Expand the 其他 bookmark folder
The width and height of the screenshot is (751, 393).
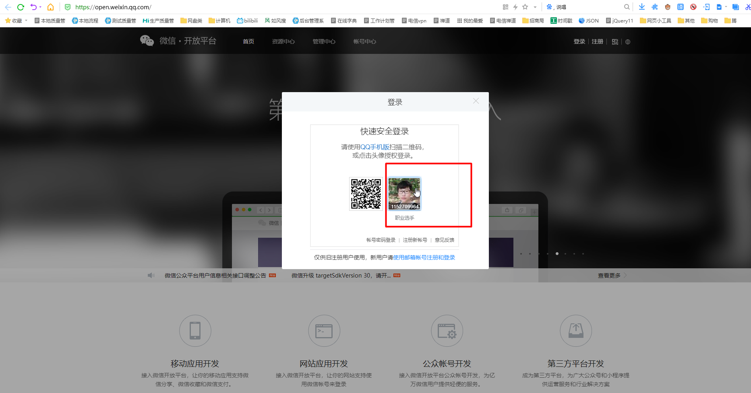point(686,21)
